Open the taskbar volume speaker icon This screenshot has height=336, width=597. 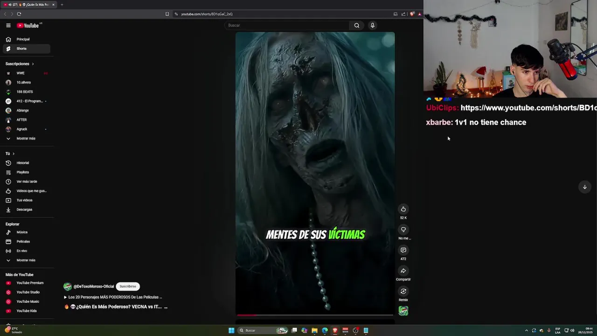(572, 330)
